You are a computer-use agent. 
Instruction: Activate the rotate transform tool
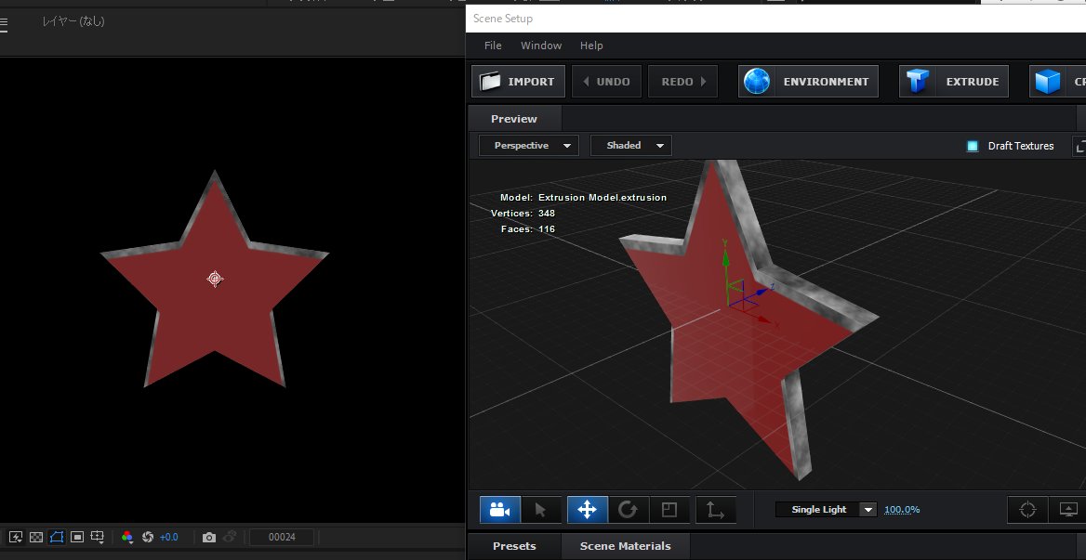point(629,509)
